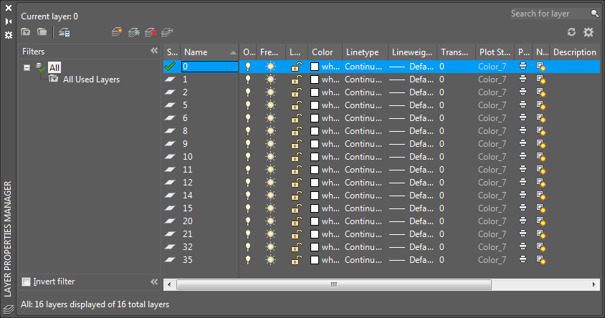This screenshot has height=318, width=605.
Task: Lock layer 14 with padlock icon
Action: coord(295,196)
